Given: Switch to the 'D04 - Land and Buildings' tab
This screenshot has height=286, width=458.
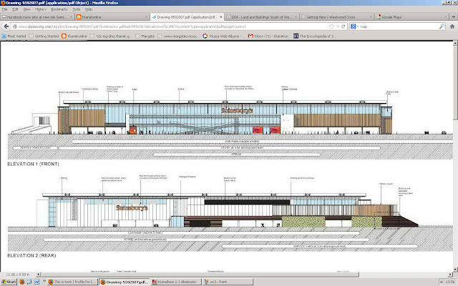Looking at the screenshot, I should tap(262, 17).
